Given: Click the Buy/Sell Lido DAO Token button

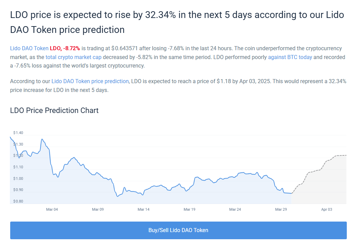Looking at the screenshot, I should pos(178,230).
